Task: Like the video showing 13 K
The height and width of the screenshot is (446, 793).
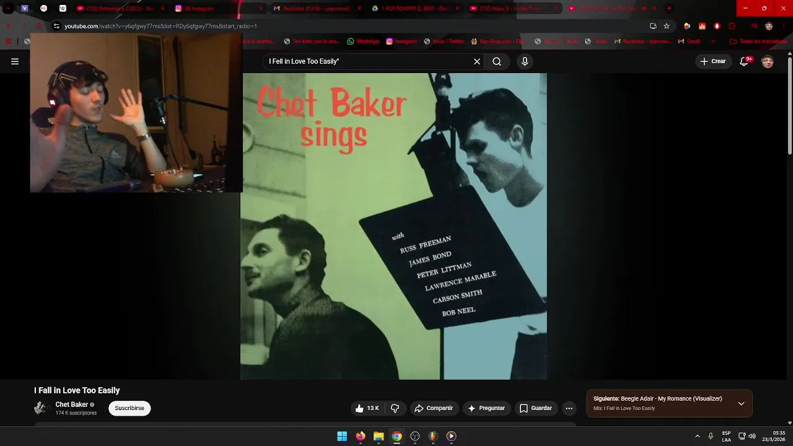Action: pyautogui.click(x=367, y=408)
